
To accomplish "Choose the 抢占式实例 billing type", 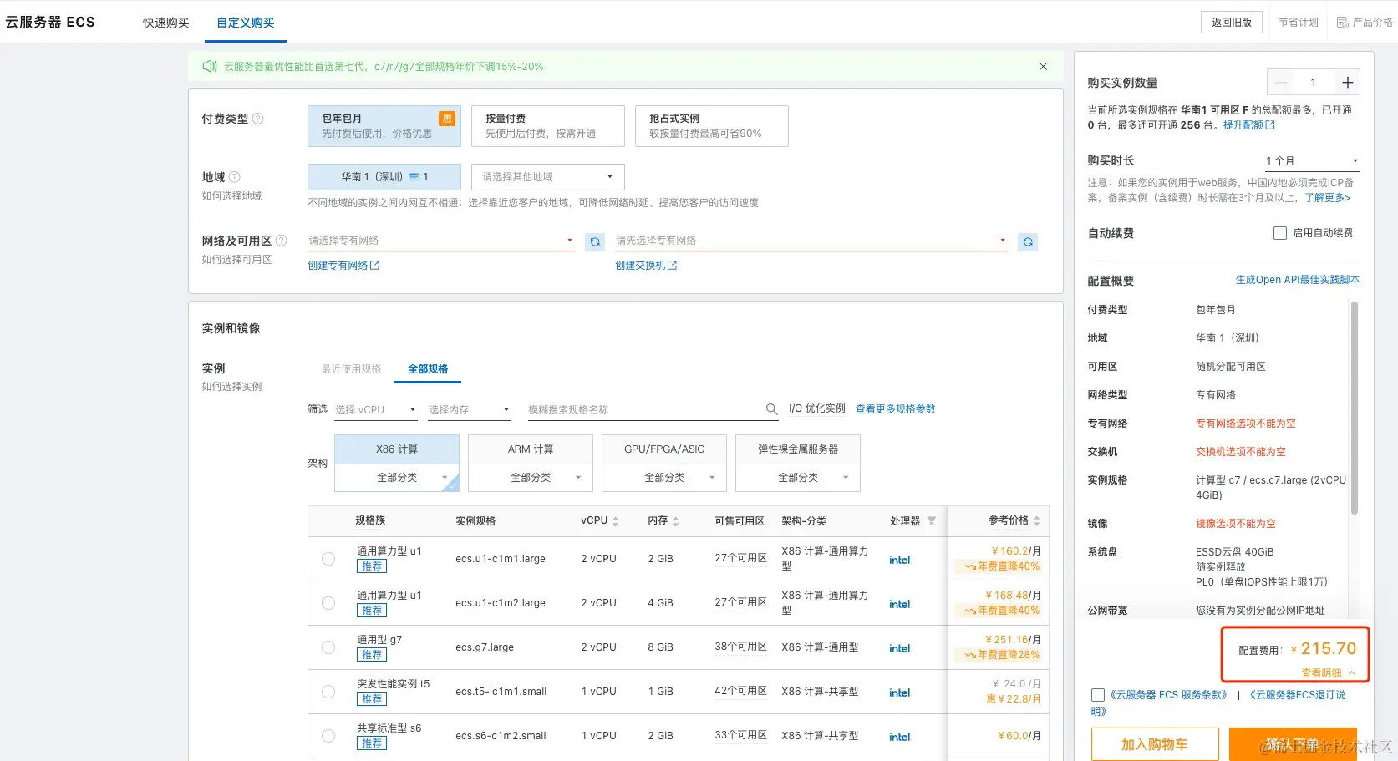I will [x=712, y=126].
